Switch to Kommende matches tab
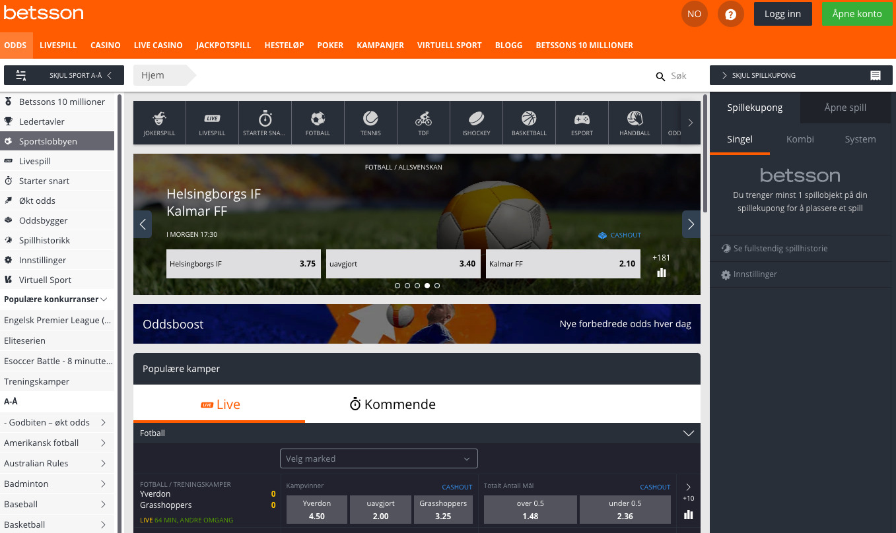 click(393, 404)
